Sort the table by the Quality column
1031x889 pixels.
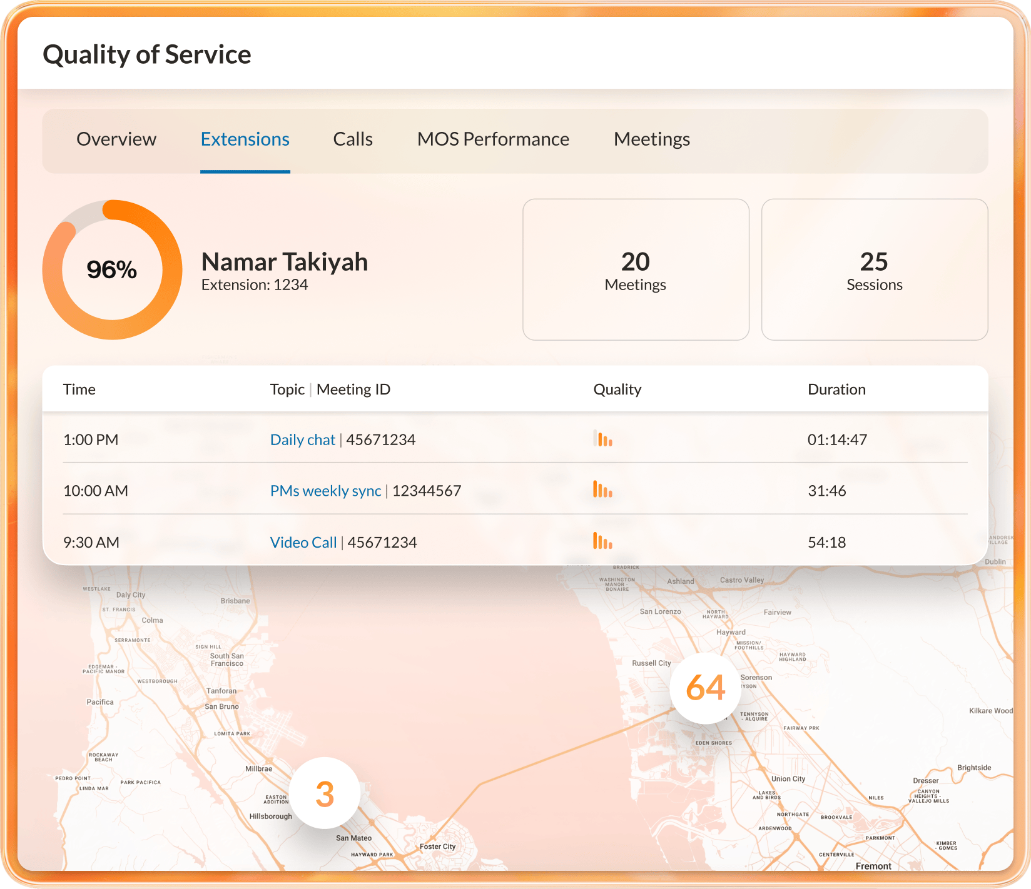(x=617, y=389)
